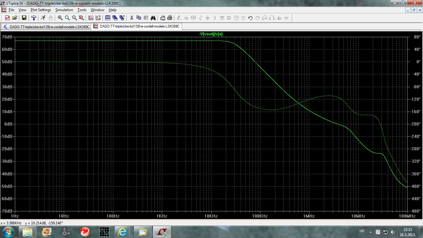
Task: Click the Print Setup icon
Action: 163,18
